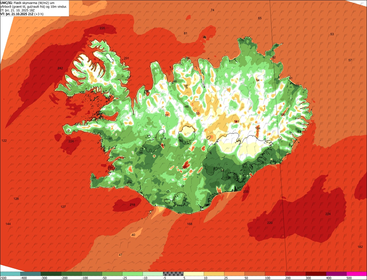
Task: Click the orange swatch between 25 and 50
Action: pyautogui.click(x=234, y=274)
